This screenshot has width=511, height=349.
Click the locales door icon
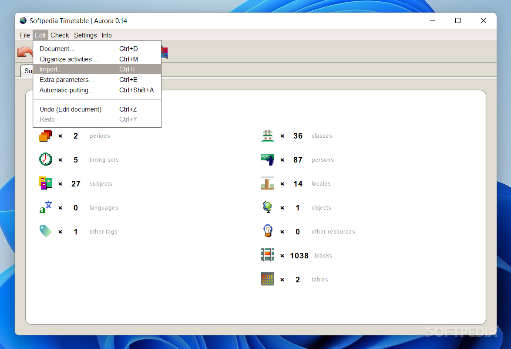pos(268,183)
